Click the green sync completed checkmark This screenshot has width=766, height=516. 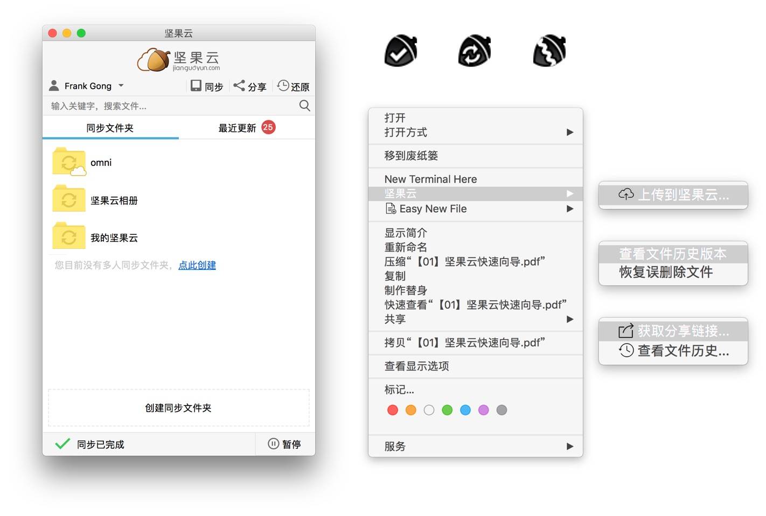click(x=62, y=443)
